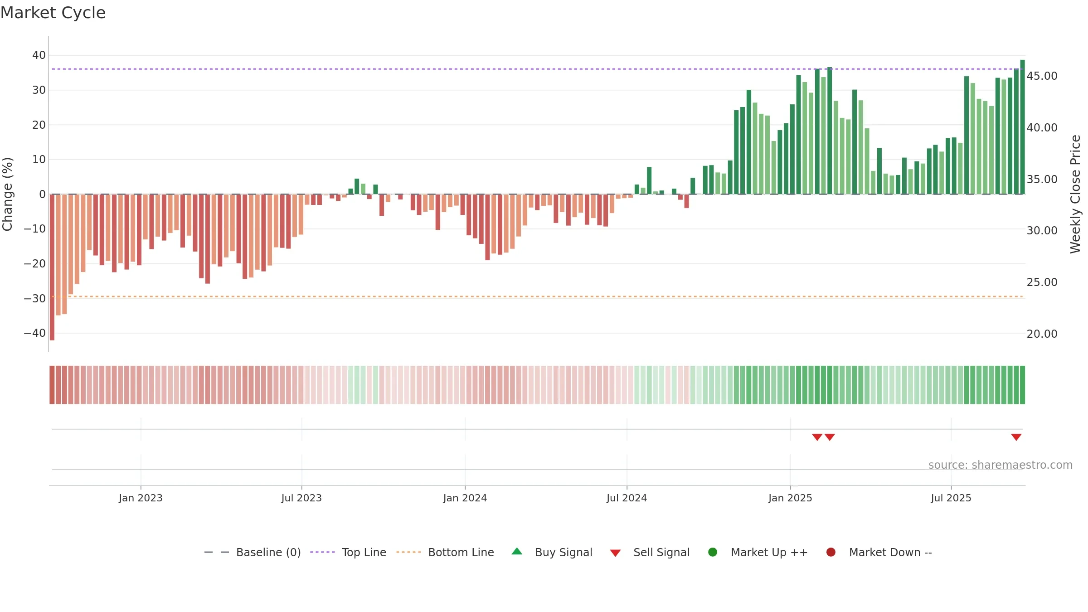
Task: Toggle the Bottom Line legend label
Action: click(461, 552)
